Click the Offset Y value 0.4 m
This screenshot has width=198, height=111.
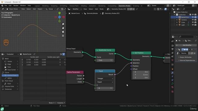(x=141, y=75)
